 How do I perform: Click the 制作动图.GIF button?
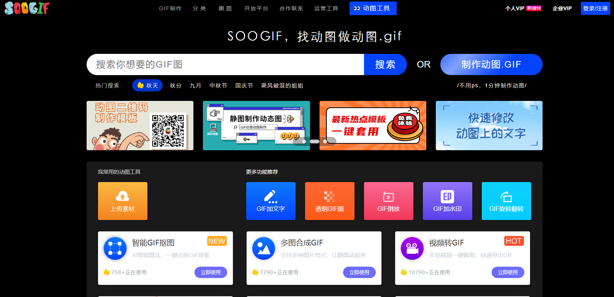[491, 64]
